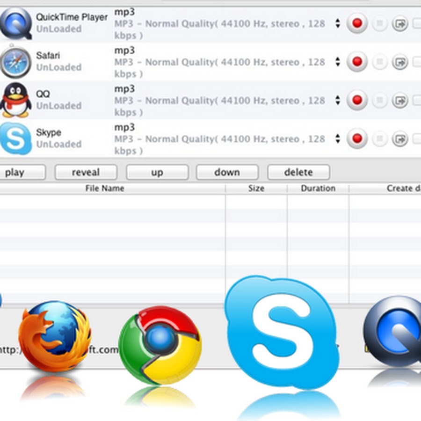This screenshot has width=421, height=421.
Task: Stop the QQ recording
Action: (x=380, y=101)
